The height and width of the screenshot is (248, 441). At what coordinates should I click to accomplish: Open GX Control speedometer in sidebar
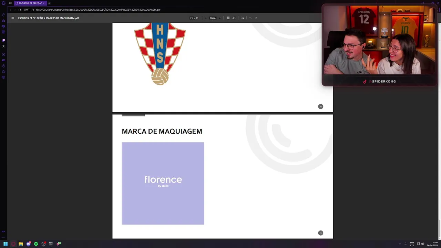(3, 15)
